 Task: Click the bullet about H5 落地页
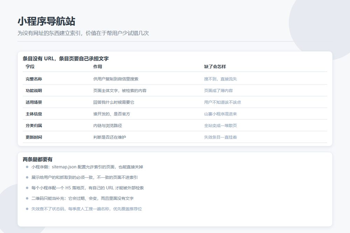[x=87, y=188]
